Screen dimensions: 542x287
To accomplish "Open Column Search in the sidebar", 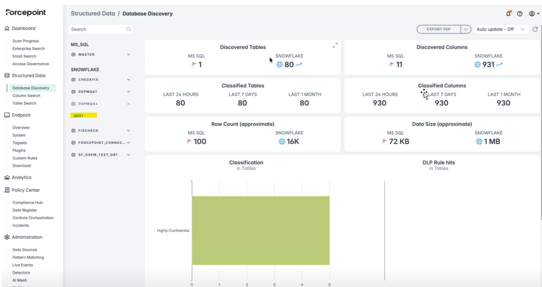I will tap(26, 96).
